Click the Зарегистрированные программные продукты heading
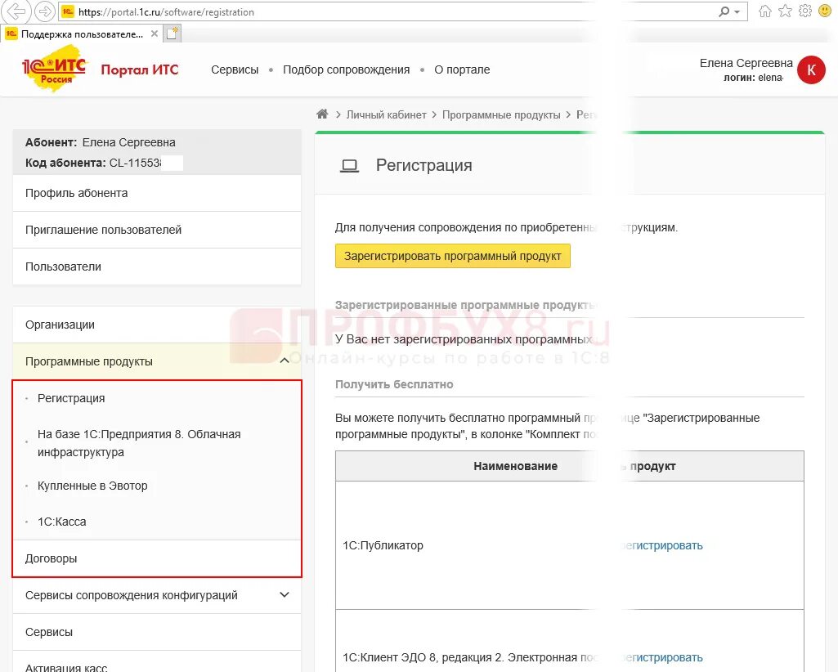The width and height of the screenshot is (838, 672). 465,305
